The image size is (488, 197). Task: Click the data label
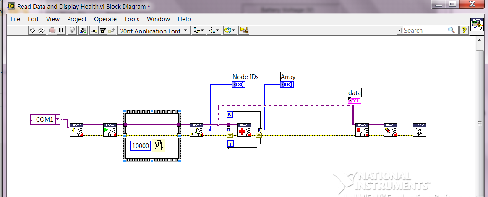(355, 92)
